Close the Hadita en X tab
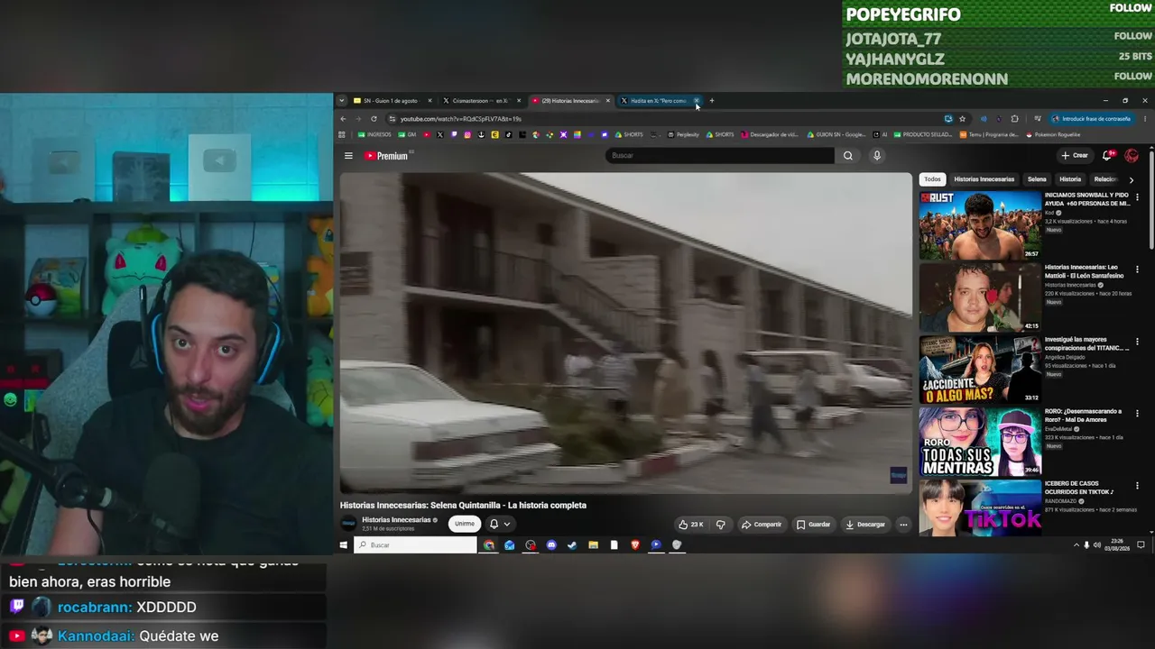The height and width of the screenshot is (649, 1155). pyautogui.click(x=697, y=101)
